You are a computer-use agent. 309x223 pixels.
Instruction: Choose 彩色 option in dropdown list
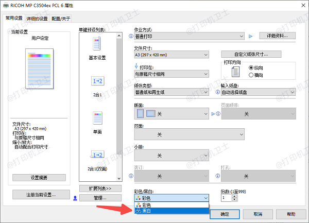171,205
